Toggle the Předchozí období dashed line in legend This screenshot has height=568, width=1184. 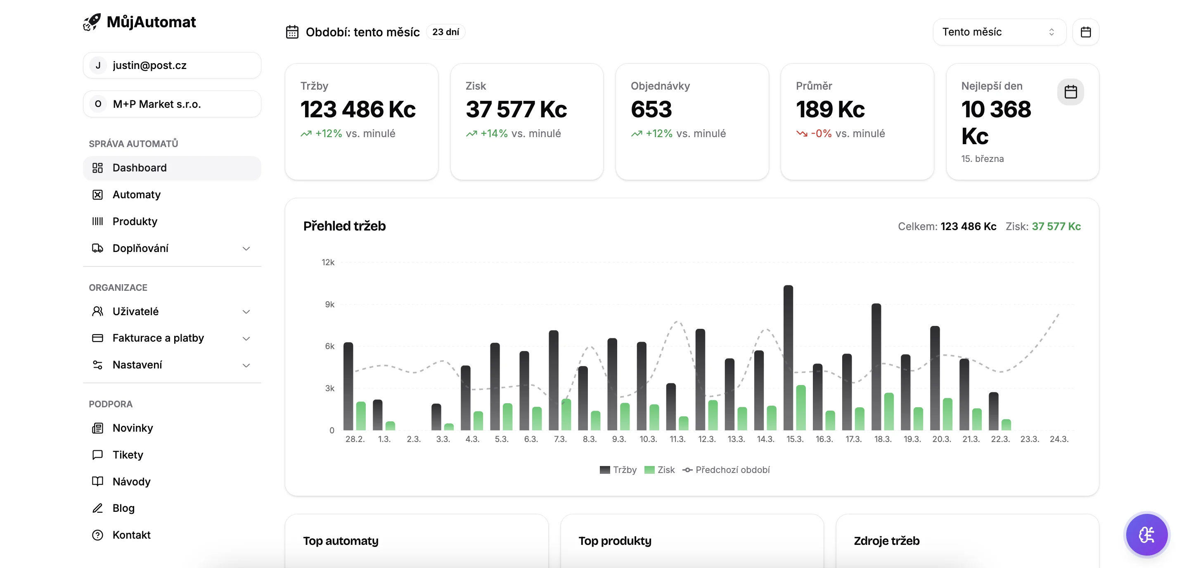(726, 470)
